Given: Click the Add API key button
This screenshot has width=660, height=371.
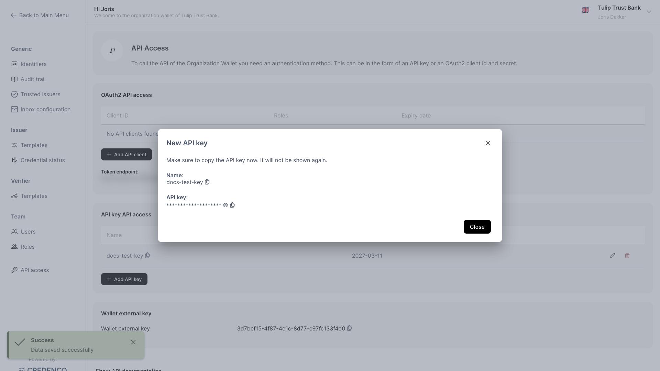Looking at the screenshot, I should point(124,279).
